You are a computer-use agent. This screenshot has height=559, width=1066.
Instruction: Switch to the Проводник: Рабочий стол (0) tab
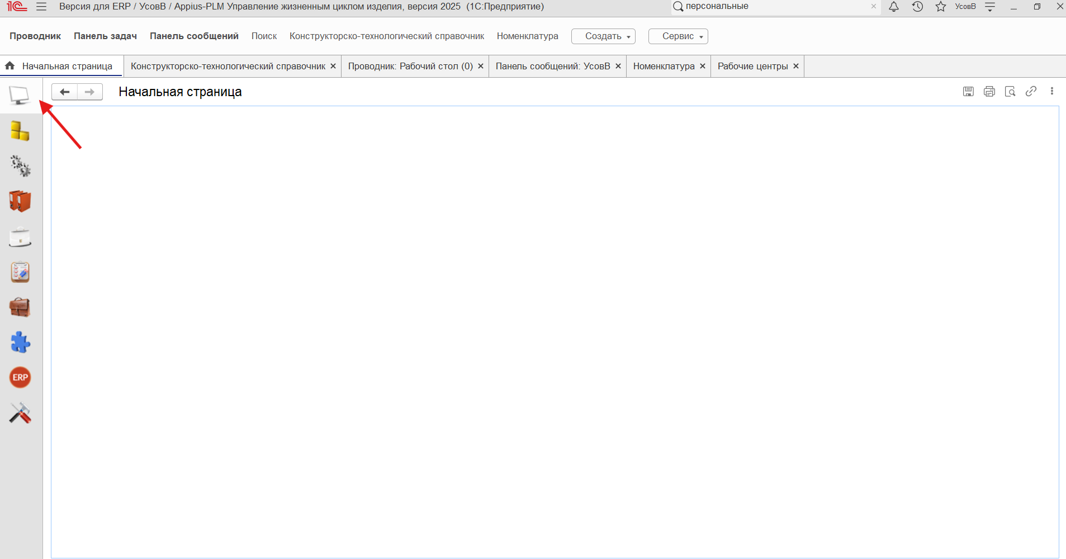[x=410, y=66]
